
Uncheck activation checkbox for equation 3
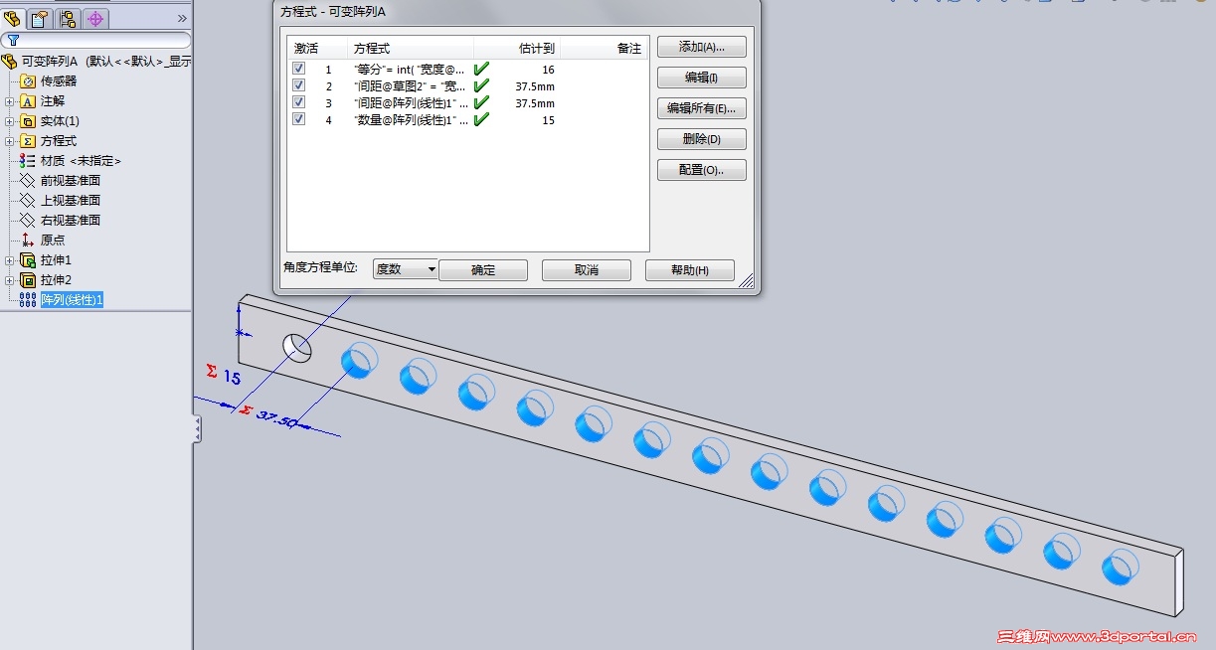click(x=299, y=102)
